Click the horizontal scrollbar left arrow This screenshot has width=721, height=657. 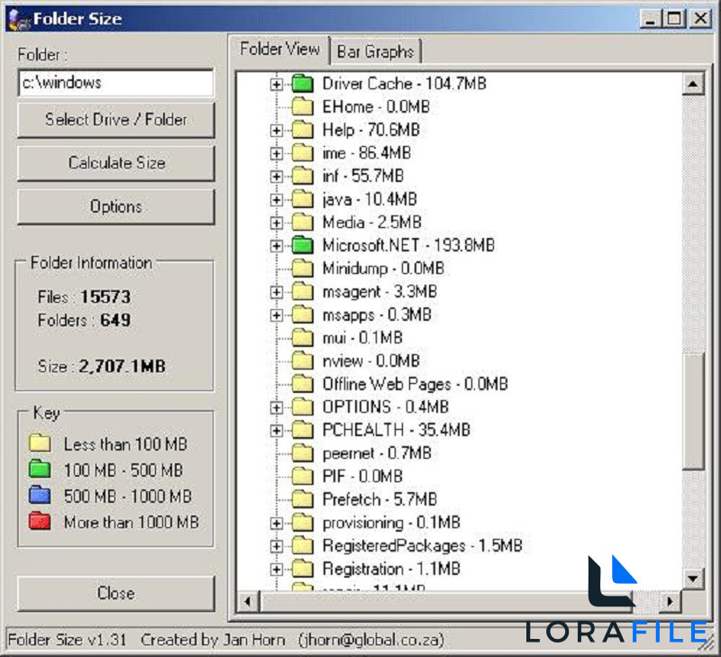(x=248, y=601)
